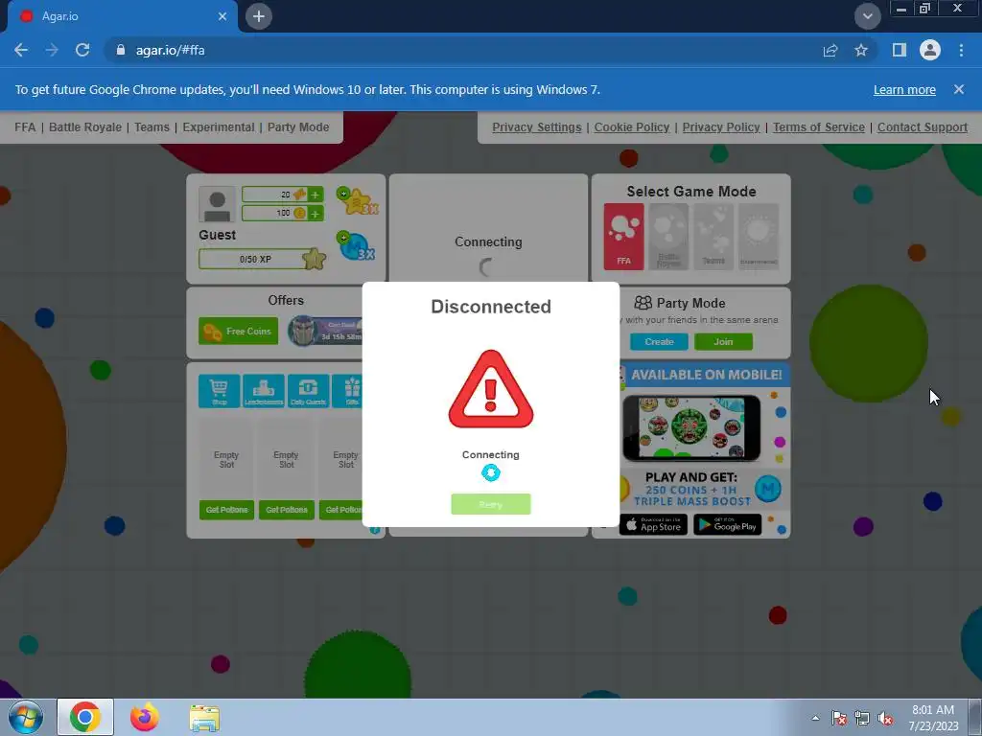Open Contact Support link
The width and height of the screenshot is (982, 736).
pos(923,127)
